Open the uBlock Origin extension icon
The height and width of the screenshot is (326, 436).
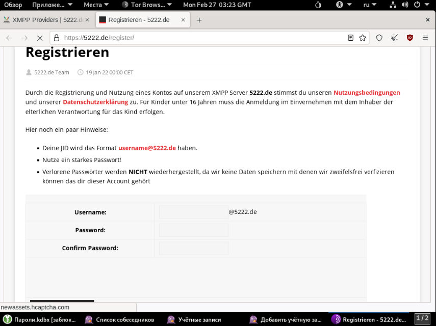pyautogui.click(x=409, y=38)
